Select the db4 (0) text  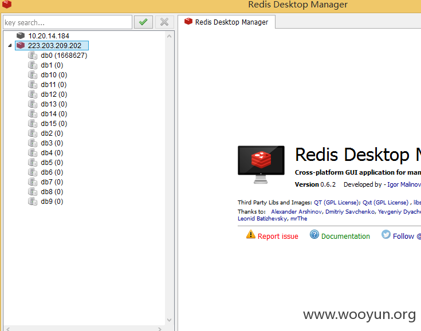52,153
